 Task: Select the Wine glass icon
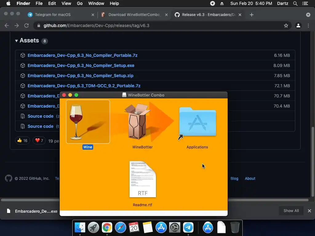click(88, 122)
